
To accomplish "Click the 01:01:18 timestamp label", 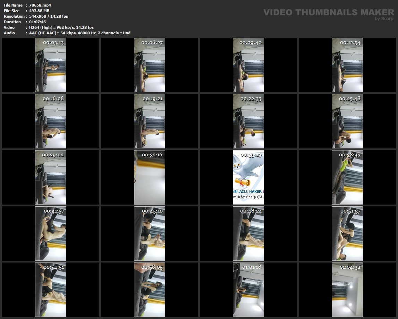I will [x=252, y=267].
